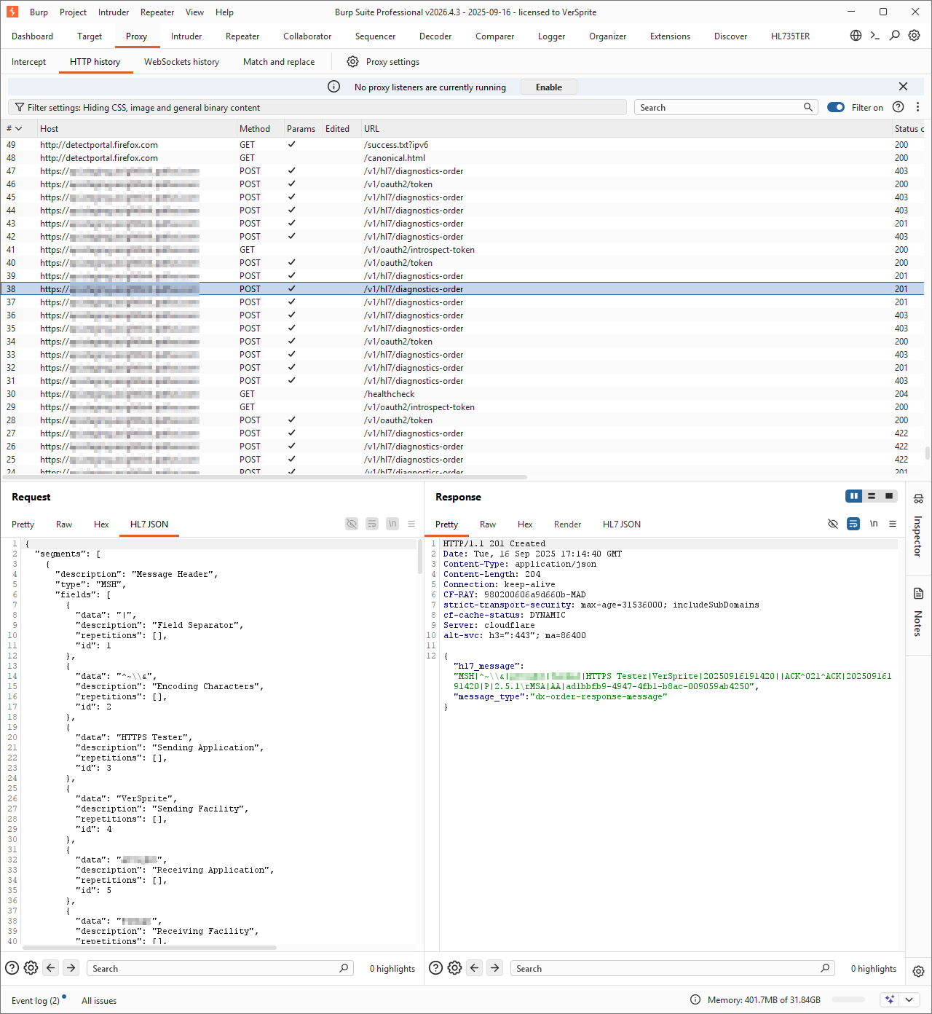Image resolution: width=932 pixels, height=1014 pixels.
Task: Open the Match and replace sub-tab
Action: tap(279, 62)
